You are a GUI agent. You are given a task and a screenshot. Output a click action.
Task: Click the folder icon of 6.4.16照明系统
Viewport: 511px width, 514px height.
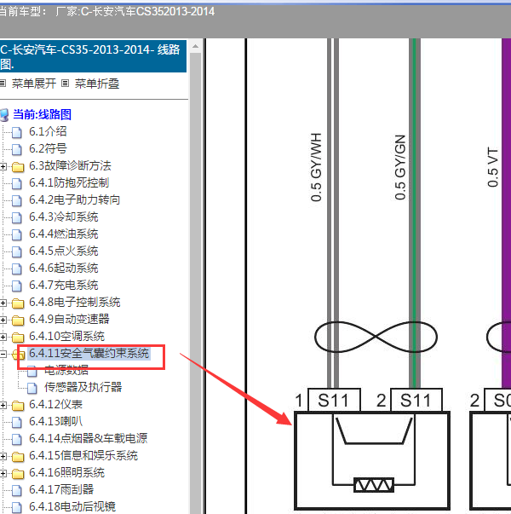(18, 474)
